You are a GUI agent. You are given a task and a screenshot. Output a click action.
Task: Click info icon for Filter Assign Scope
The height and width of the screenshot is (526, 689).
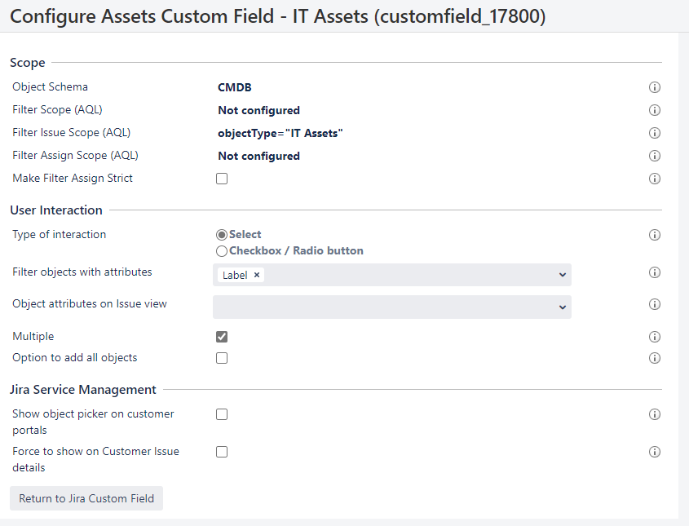pyautogui.click(x=655, y=156)
